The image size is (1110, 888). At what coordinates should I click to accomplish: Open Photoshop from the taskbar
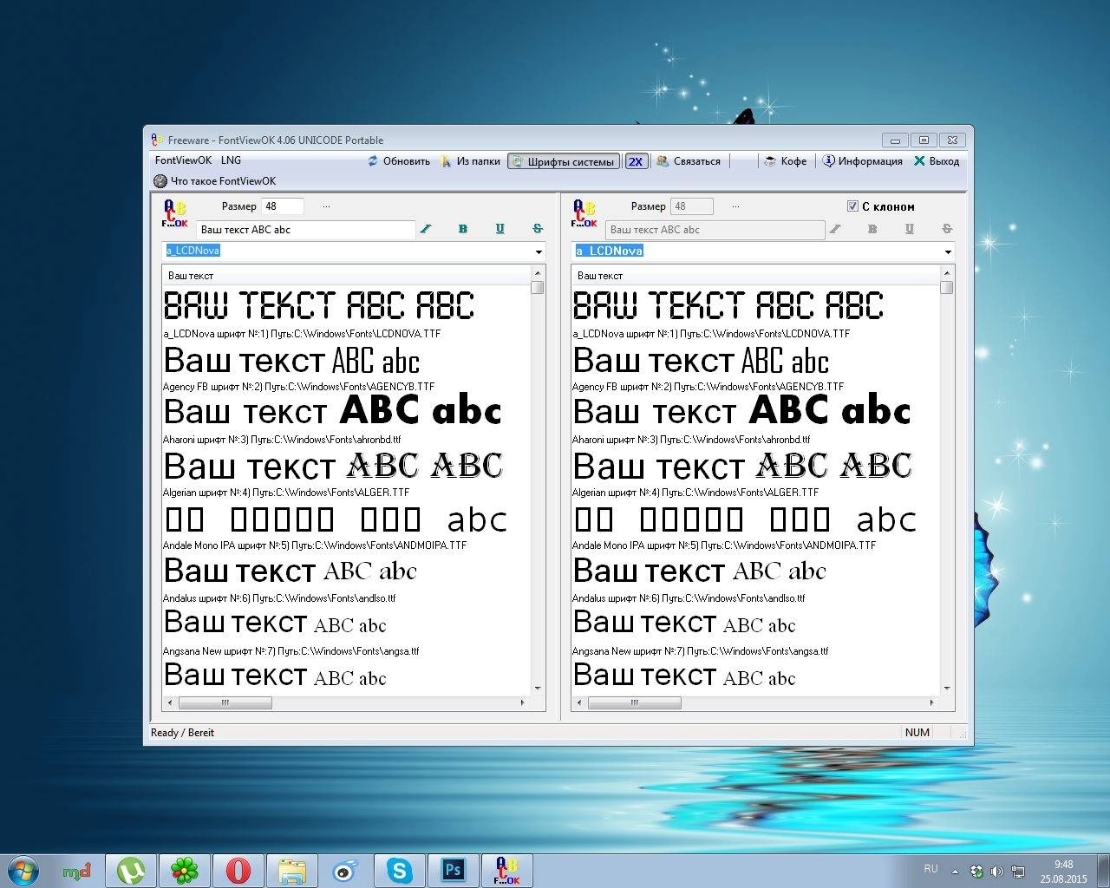pos(454,870)
